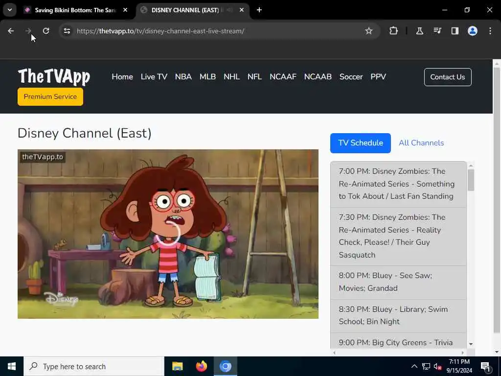The width and height of the screenshot is (501, 376).
Task: Close the Saving Bikini Bottom tab
Action: click(x=125, y=10)
